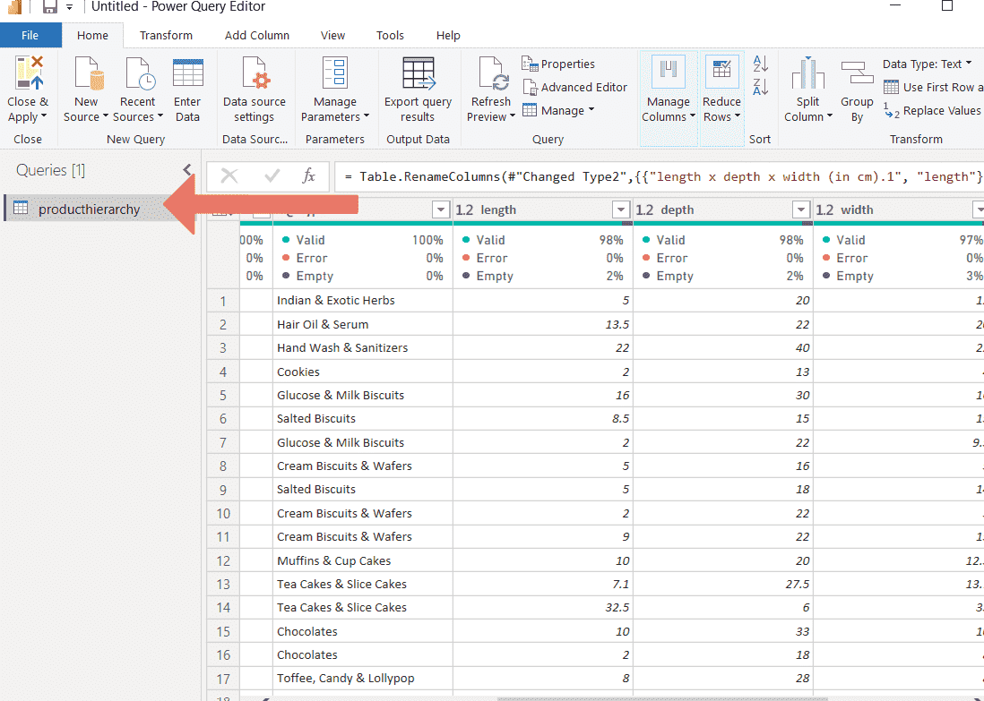Click the Export query results icon
Image resolution: width=984 pixels, height=701 pixels.
pos(419,73)
